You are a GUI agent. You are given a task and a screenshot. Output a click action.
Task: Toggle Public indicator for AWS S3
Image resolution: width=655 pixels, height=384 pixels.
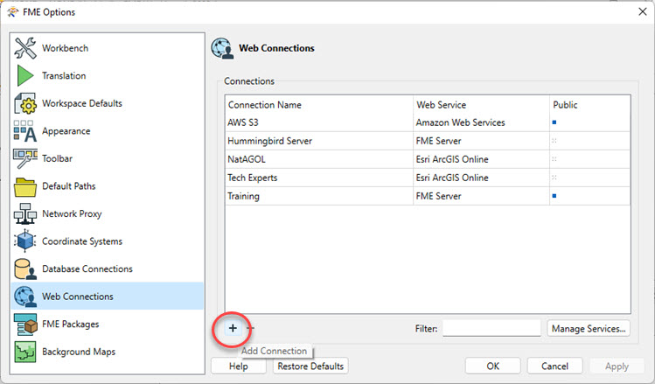pyautogui.click(x=554, y=122)
